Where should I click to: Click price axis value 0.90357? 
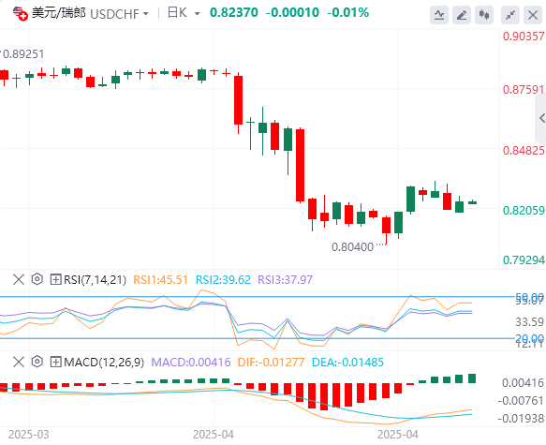tap(524, 37)
